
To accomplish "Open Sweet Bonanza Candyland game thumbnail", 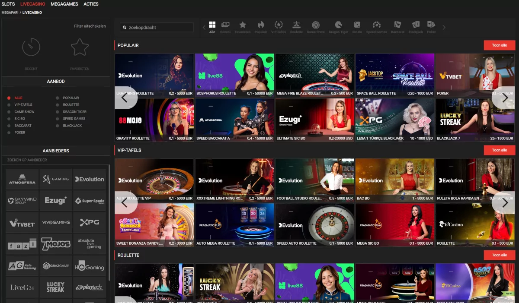I will coord(154,225).
